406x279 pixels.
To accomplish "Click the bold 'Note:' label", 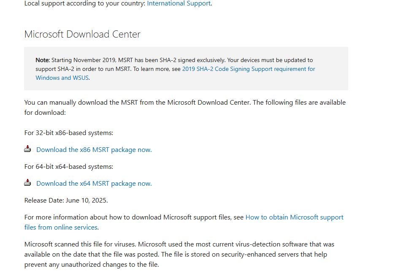I will (43, 60).
